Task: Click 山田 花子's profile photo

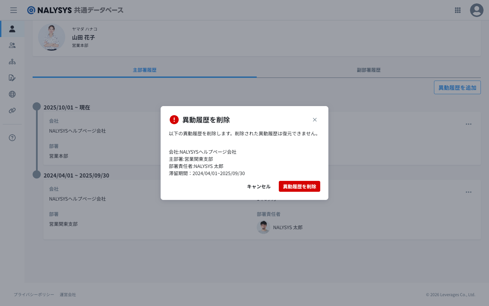Action: (52, 37)
